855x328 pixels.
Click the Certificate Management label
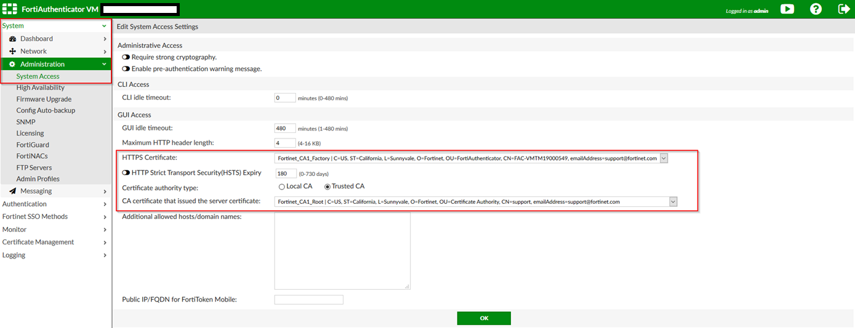38,242
